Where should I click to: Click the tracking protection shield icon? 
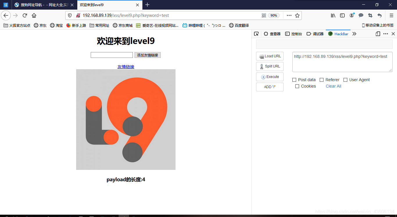click(70, 15)
